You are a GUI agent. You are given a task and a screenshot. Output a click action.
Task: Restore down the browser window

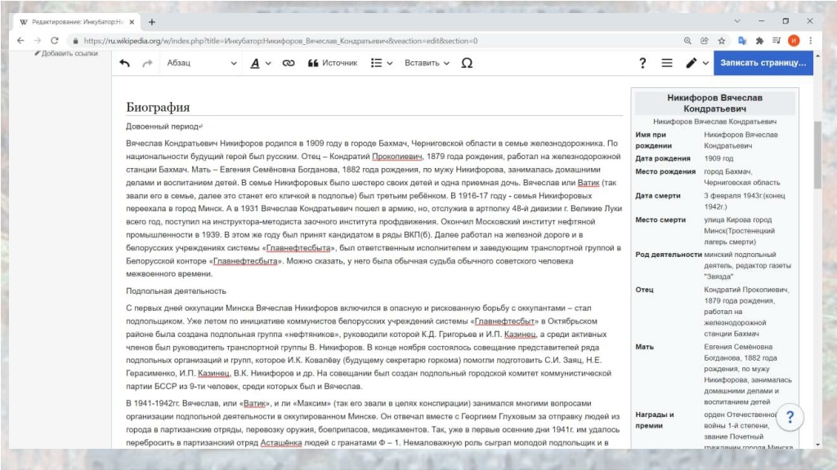[786, 21]
